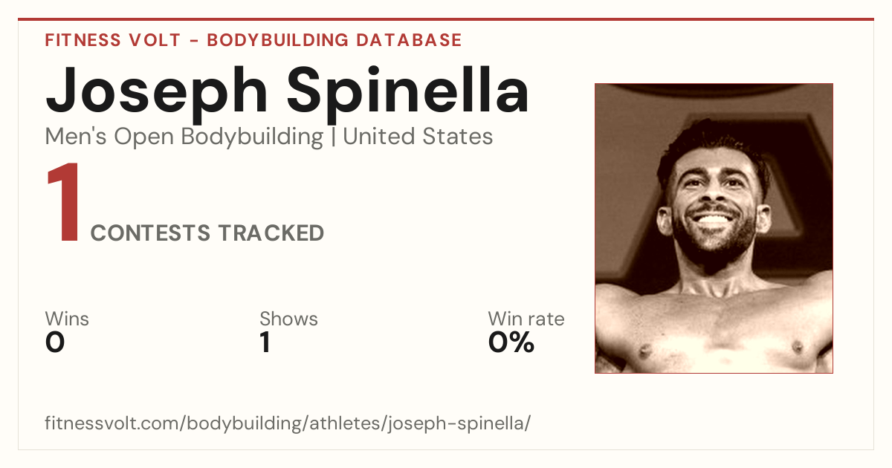Screen dimensions: 892x468
Task: Click the Contests Tracked label
Action: [207, 233]
